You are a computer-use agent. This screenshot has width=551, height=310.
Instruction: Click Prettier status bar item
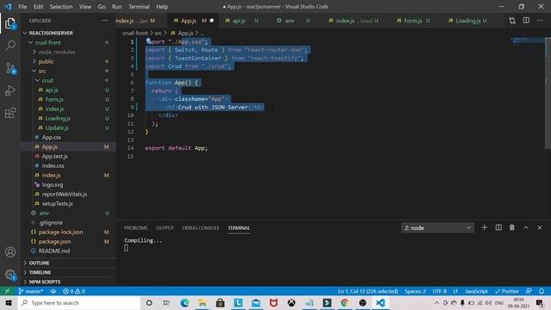pyautogui.click(x=507, y=291)
